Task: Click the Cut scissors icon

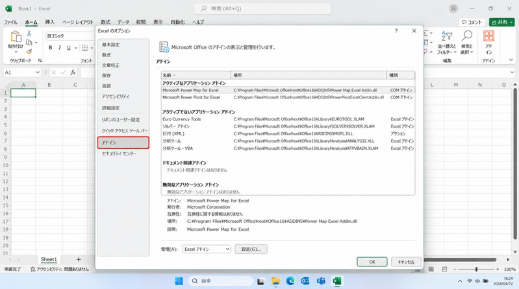Action: (x=29, y=33)
